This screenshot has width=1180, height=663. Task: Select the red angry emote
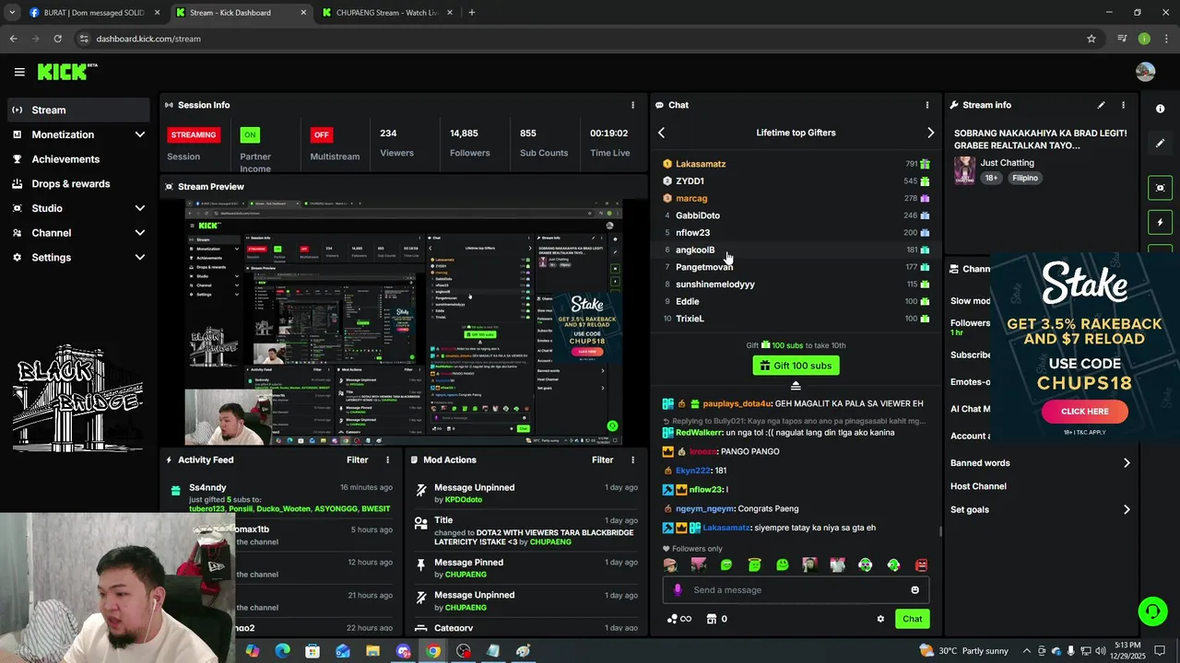tap(921, 564)
